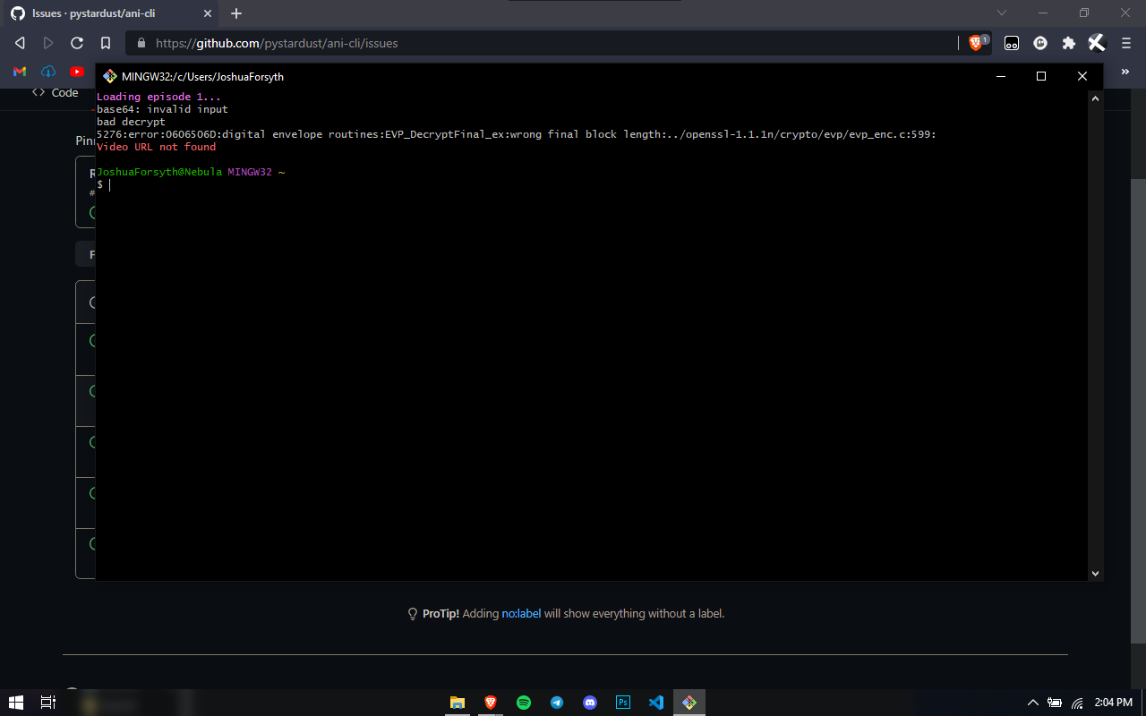Viewport: 1146px width, 716px height.
Task: Open the Grammarly extension icon
Action: [x=1040, y=43]
